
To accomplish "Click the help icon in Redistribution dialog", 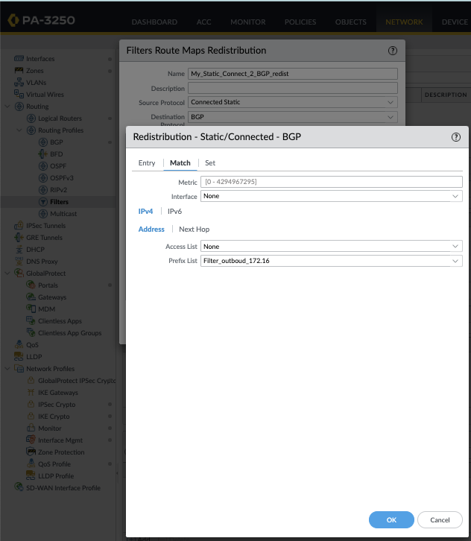I will tap(456, 137).
